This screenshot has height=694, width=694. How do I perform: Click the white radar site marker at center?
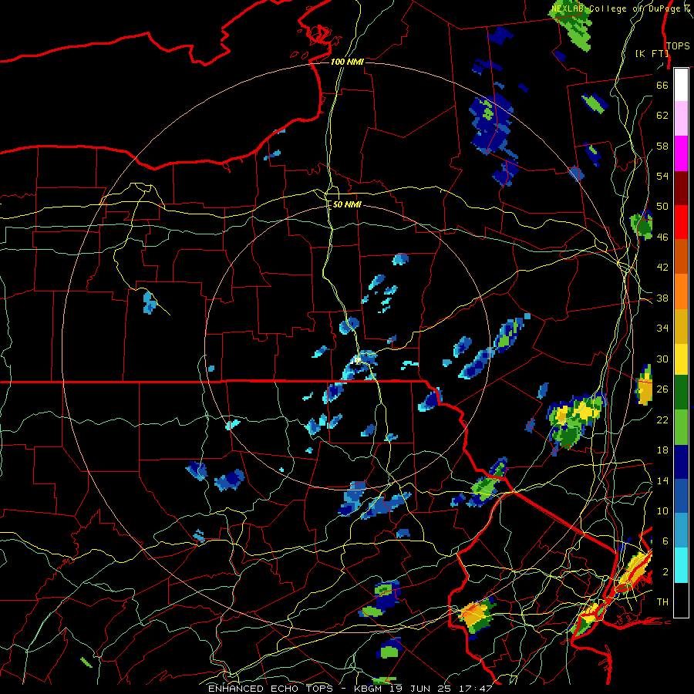tap(355, 361)
